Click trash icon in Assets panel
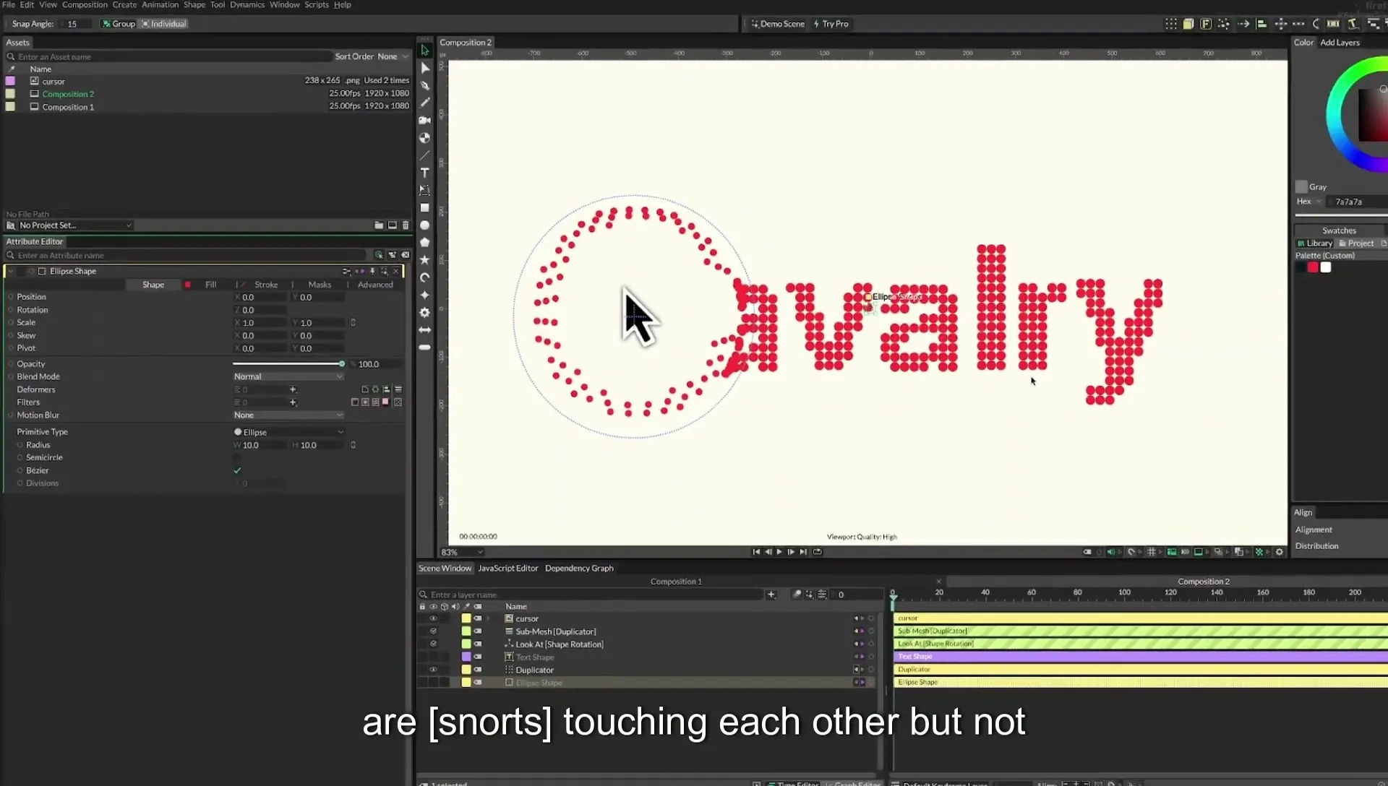 coord(406,225)
